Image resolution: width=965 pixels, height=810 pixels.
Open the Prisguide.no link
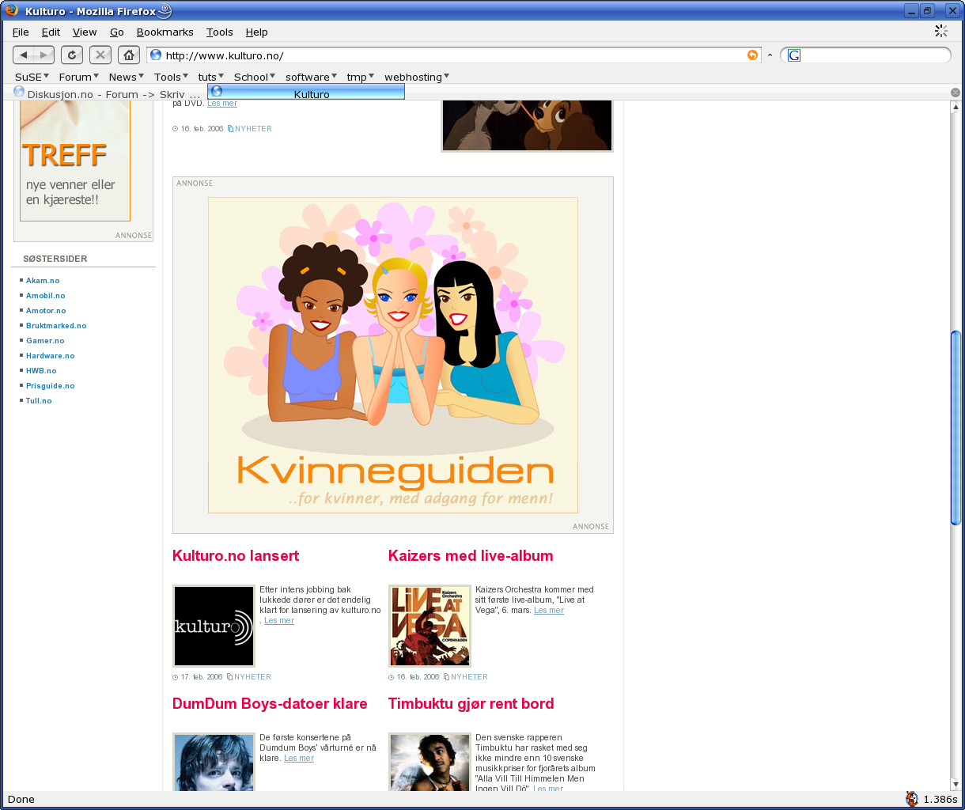pos(50,386)
